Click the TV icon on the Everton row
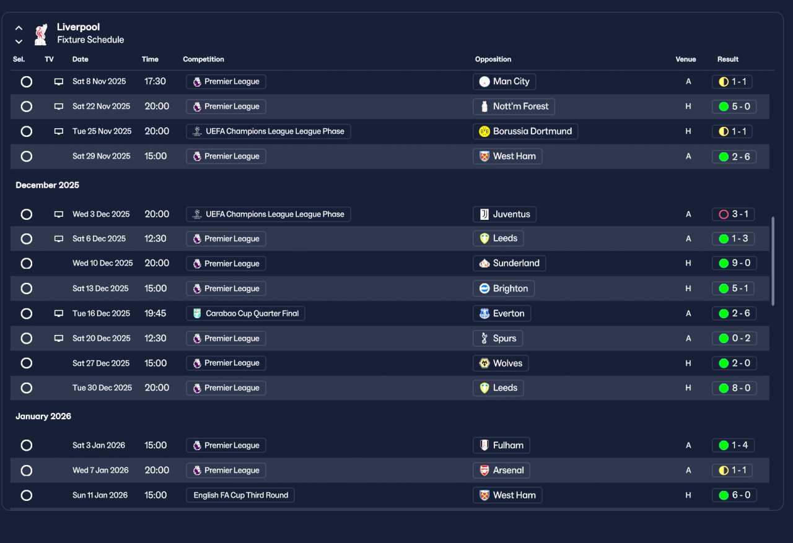This screenshot has height=543, width=793. pyautogui.click(x=59, y=313)
